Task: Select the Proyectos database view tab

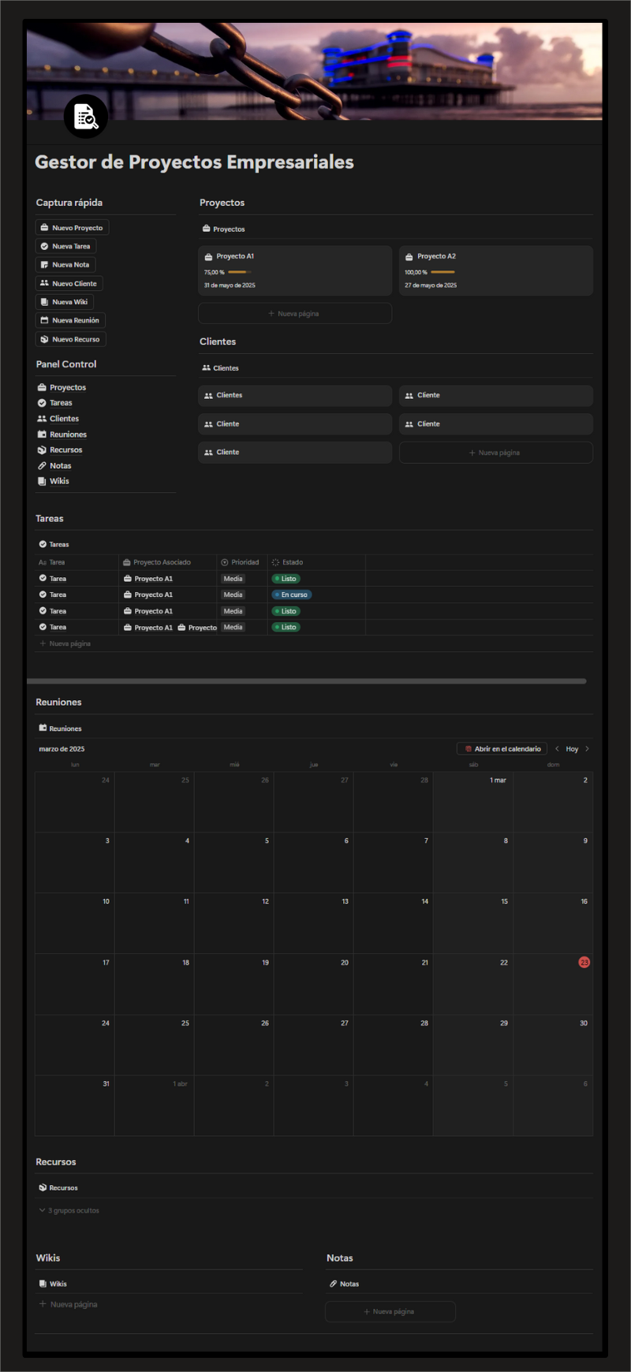Action: 224,229
